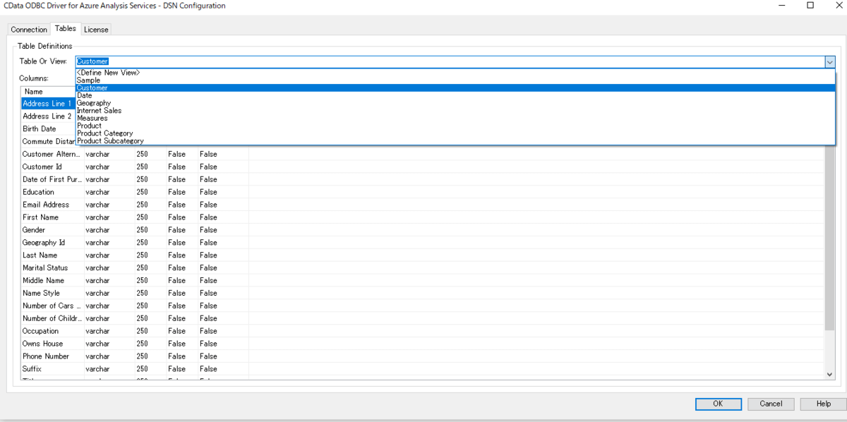Select the Education column row
This screenshot has height=422, width=847.
click(134, 192)
